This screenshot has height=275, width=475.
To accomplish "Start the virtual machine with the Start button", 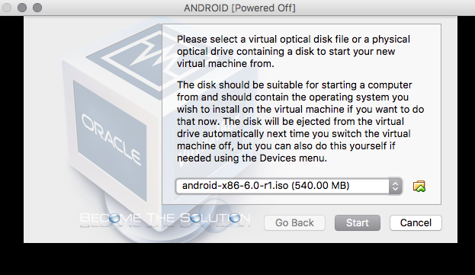I will (358, 223).
